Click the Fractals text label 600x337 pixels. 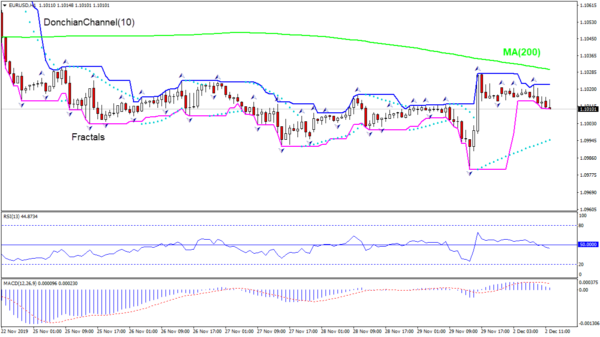click(x=87, y=137)
